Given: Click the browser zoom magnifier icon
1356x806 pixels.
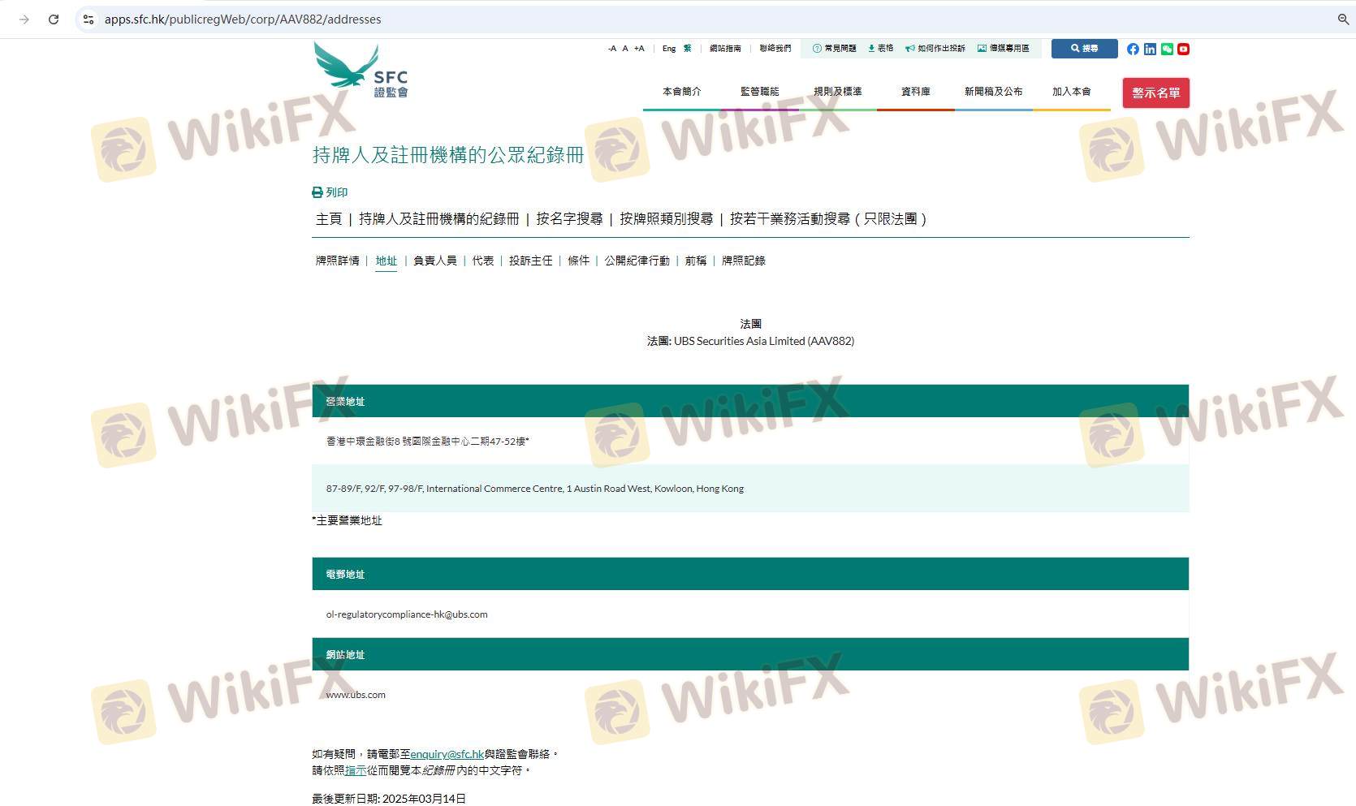Looking at the screenshot, I should point(1343,19).
